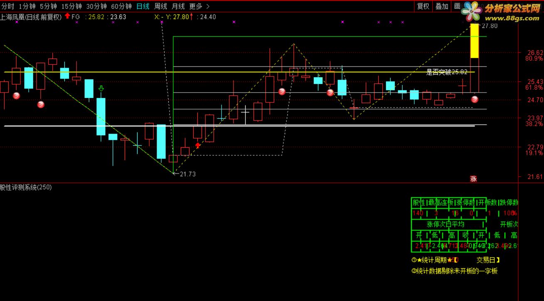
Task: Click the 24.40 value in header
Action: (x=208, y=17)
